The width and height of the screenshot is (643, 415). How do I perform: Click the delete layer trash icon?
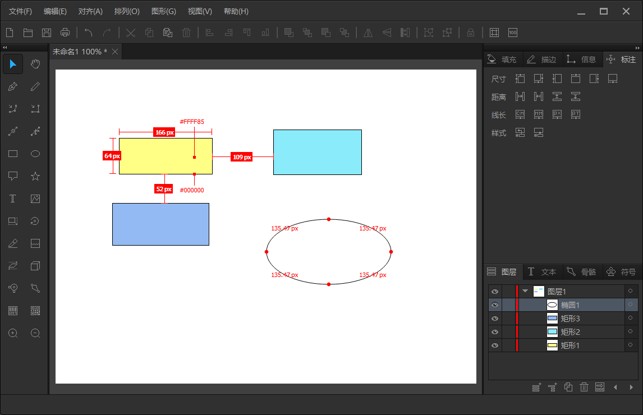coord(584,387)
